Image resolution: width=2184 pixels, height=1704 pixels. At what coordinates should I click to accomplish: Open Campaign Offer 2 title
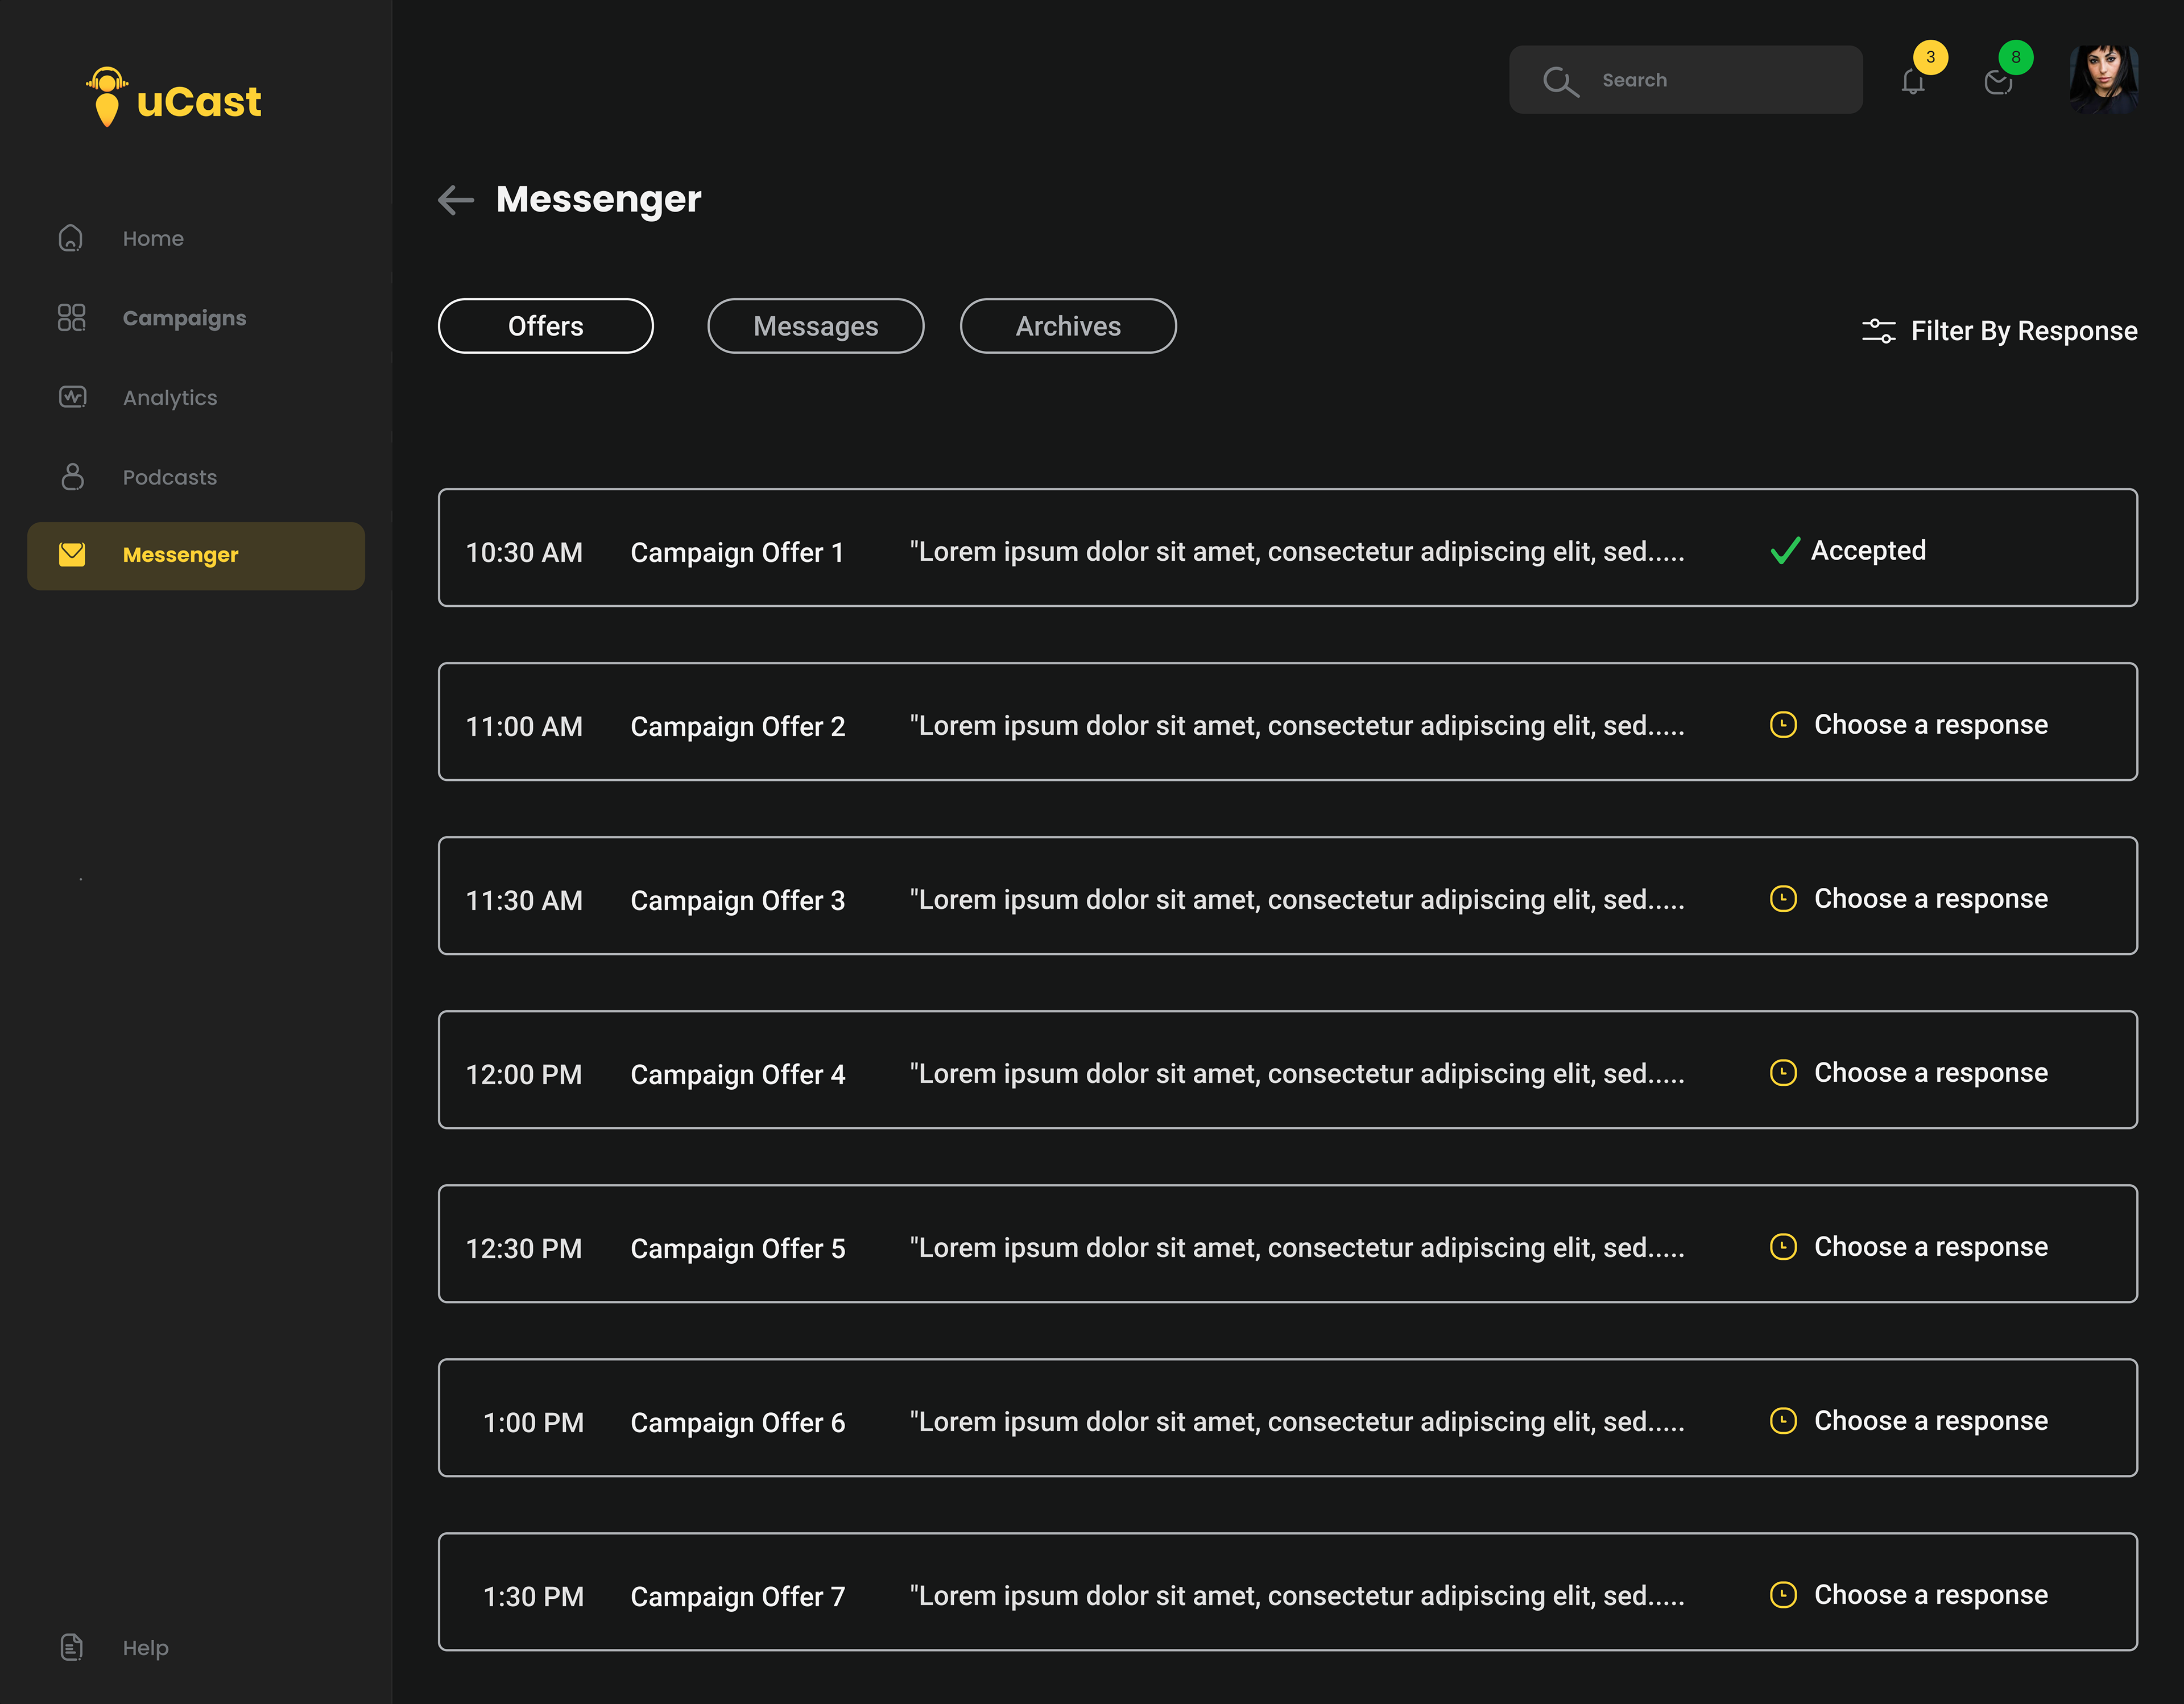tap(737, 726)
